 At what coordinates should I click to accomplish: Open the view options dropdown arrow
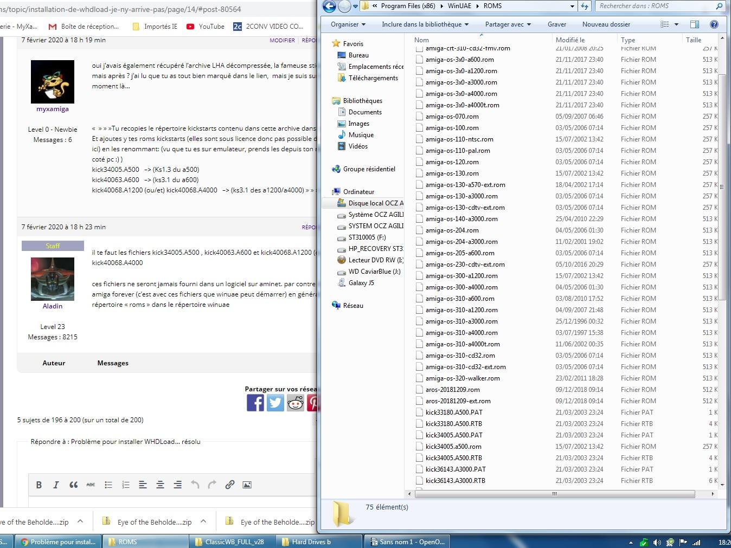(x=676, y=24)
